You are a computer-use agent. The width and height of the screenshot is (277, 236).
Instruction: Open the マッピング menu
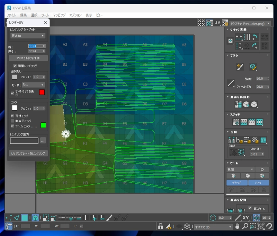(x=59, y=15)
